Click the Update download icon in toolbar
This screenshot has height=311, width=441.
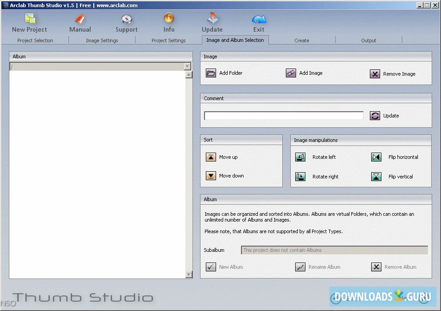tap(212, 18)
